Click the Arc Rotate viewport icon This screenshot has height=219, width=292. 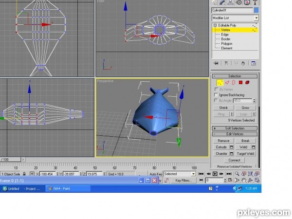click(250, 180)
